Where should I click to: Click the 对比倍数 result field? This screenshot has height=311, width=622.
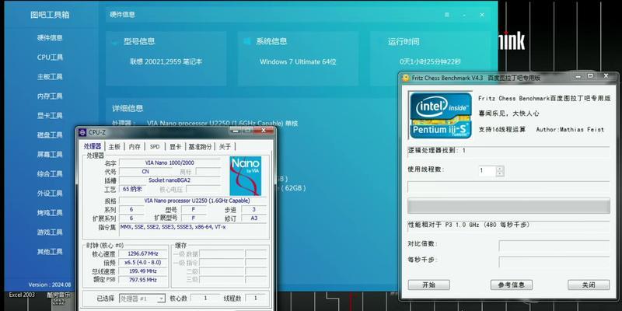pyautogui.click(x=554, y=246)
